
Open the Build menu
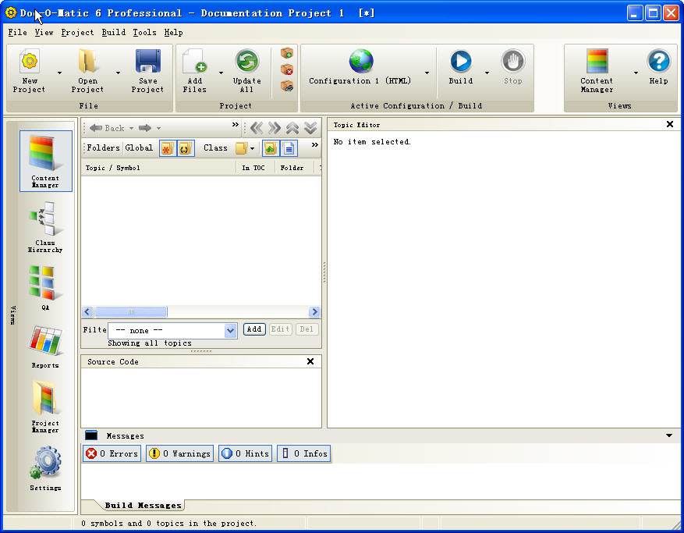113,32
